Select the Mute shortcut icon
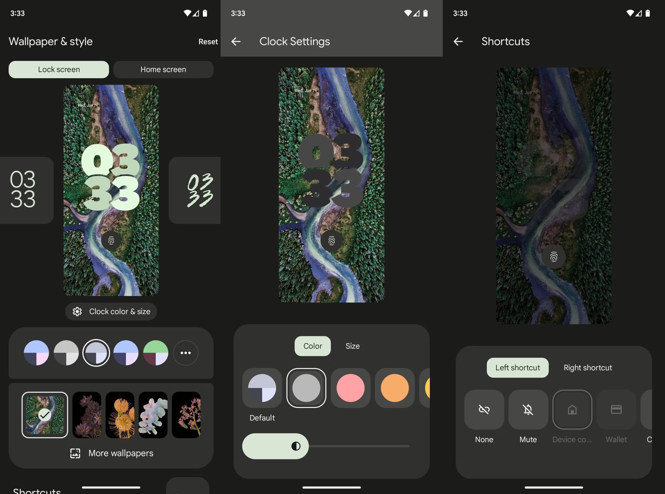 [528, 409]
